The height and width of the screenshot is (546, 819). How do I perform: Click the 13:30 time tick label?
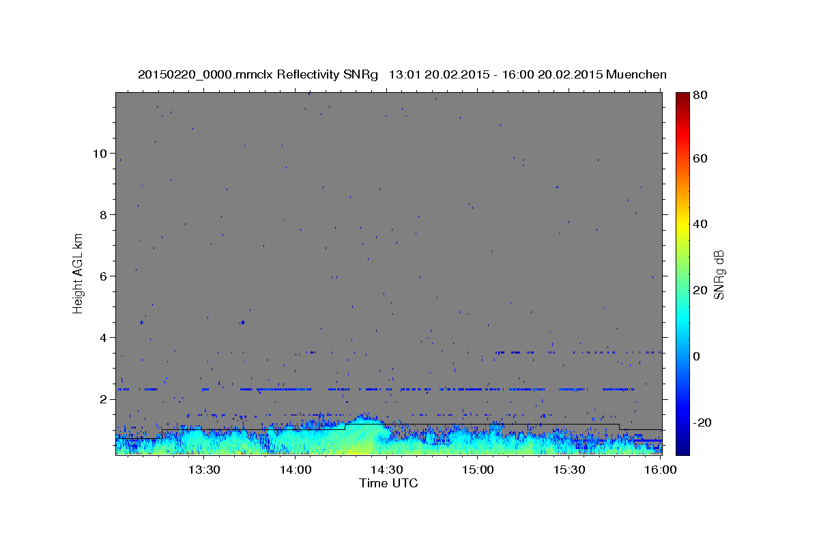203,470
